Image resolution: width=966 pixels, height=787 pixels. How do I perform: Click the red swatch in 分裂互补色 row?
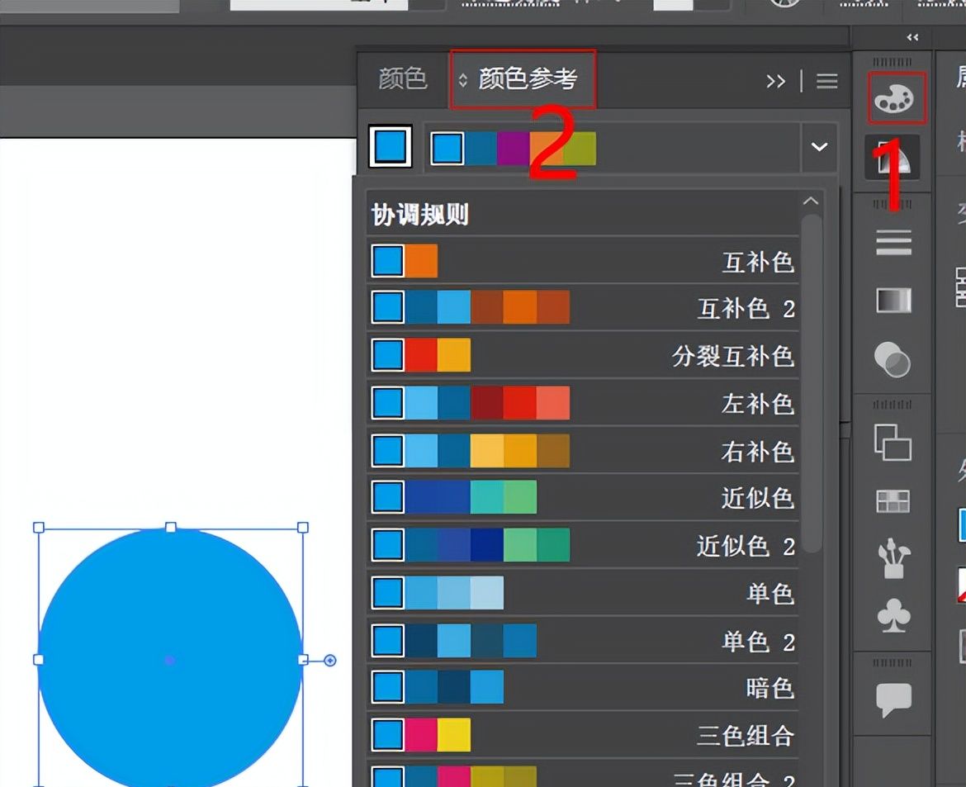pos(421,355)
